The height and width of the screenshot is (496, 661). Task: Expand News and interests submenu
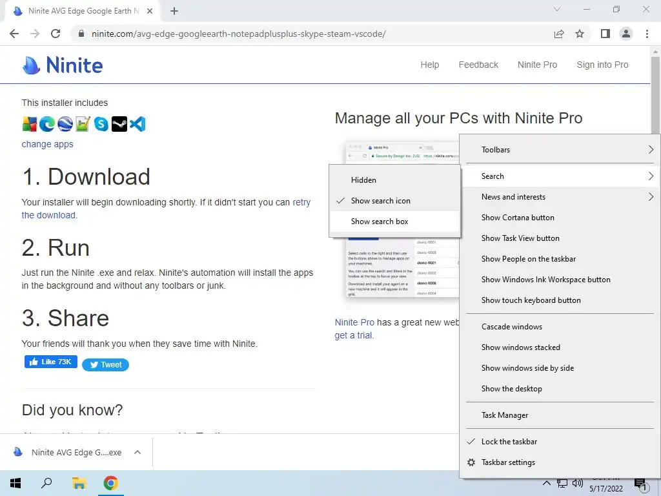(x=560, y=197)
